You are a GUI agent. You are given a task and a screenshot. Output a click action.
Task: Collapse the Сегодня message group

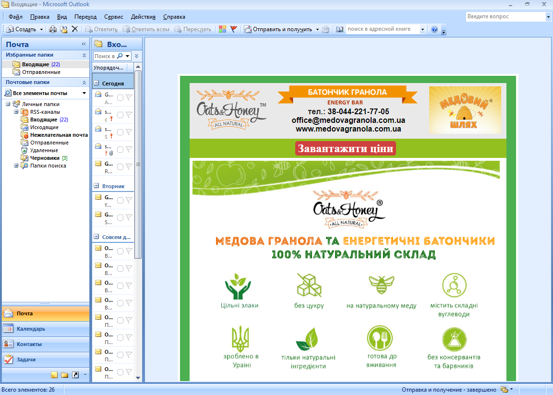tap(96, 83)
